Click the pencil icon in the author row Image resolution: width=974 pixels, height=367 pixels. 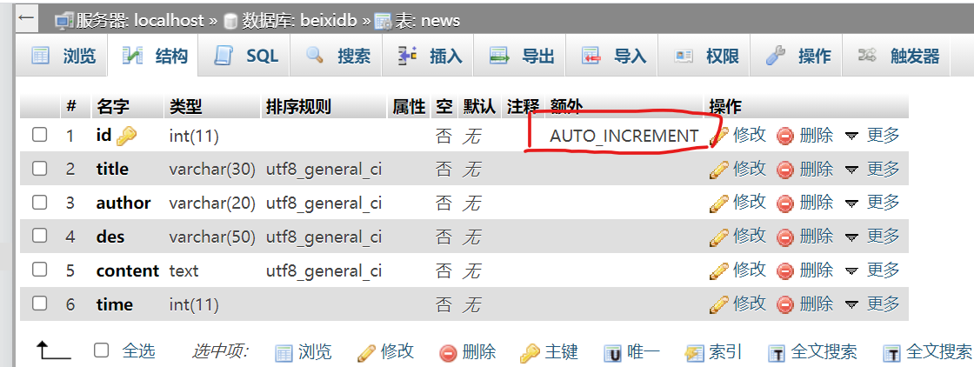(x=718, y=203)
